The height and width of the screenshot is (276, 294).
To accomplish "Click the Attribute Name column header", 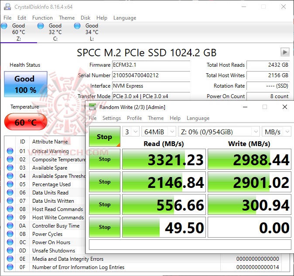I will [x=50, y=142].
